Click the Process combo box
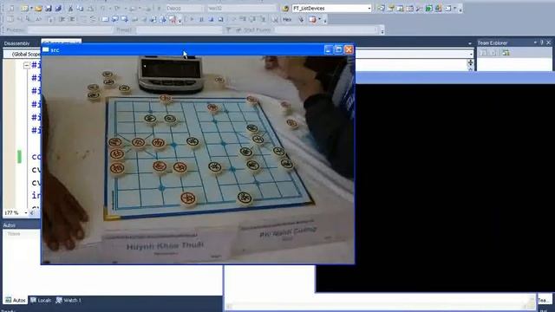The image size is (555, 312). [x=70, y=30]
